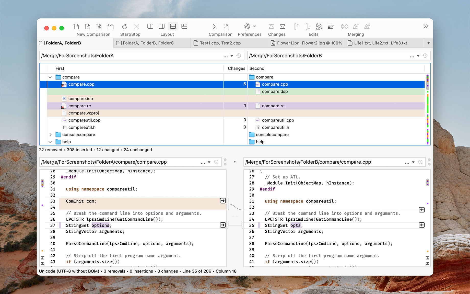Expand the consolecompare folder

[50, 134]
